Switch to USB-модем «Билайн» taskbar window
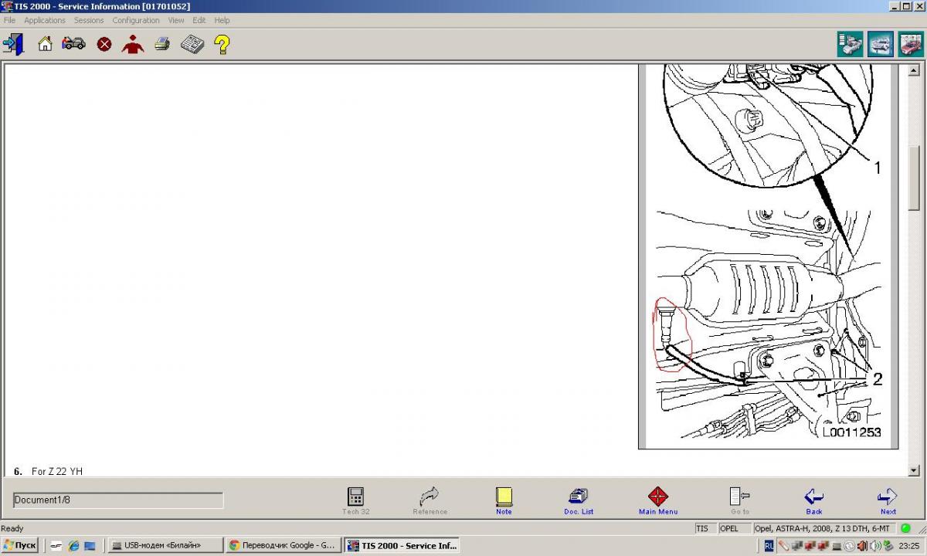The width and height of the screenshot is (927, 556). 165,545
